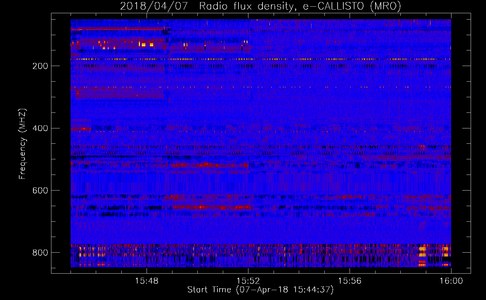This screenshot has width=486, height=300.
Task: Click the 600 frequency tick label
Action: tap(40, 191)
